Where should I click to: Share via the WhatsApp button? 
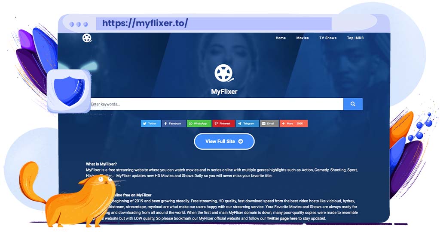click(x=199, y=123)
